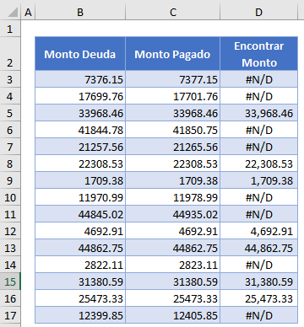This screenshot has height=327, width=304.
Task: Select the #N/D cell in row 4
Action: [x=258, y=96]
